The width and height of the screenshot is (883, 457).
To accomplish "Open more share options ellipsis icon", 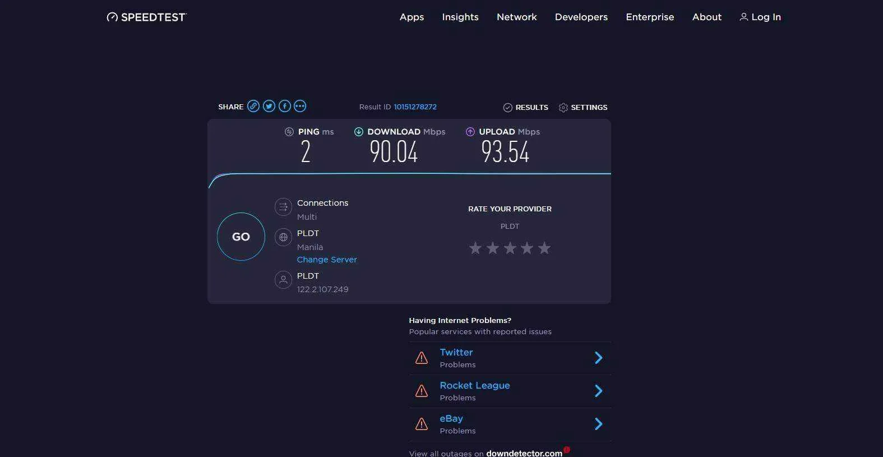I will coord(300,106).
